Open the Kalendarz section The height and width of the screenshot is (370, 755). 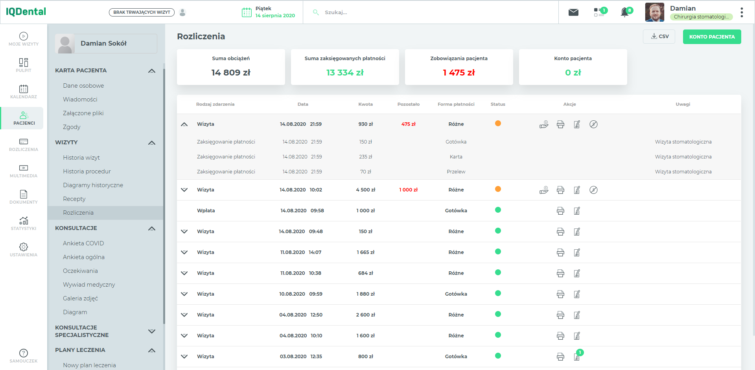pyautogui.click(x=24, y=92)
